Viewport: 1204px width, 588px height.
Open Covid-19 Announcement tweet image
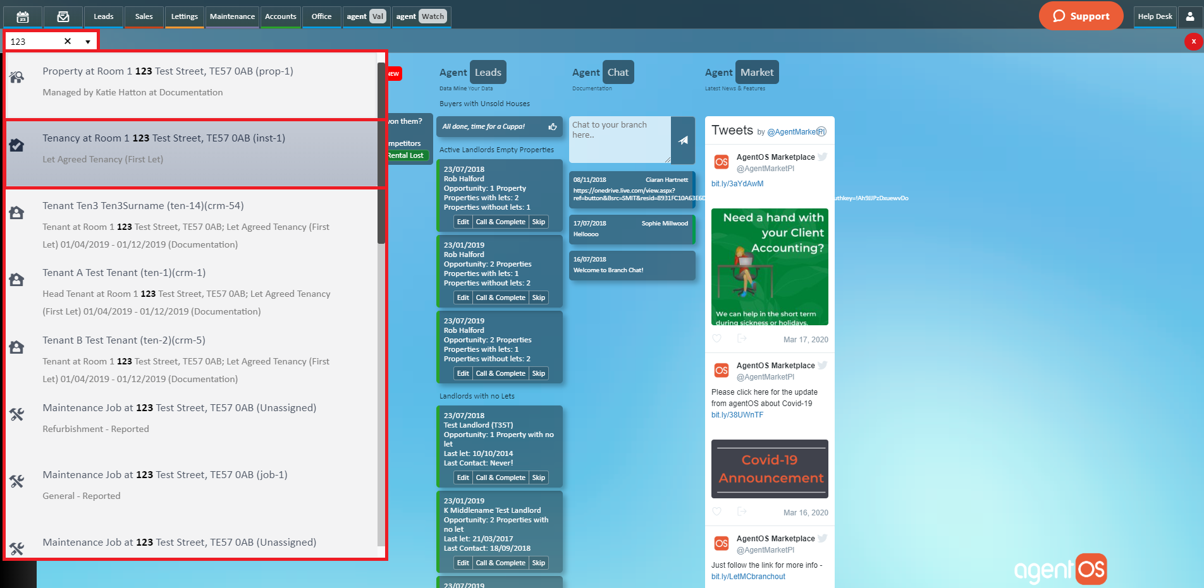770,469
